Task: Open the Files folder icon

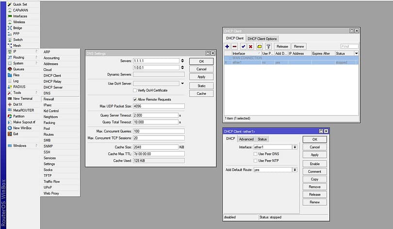Action: (10, 75)
